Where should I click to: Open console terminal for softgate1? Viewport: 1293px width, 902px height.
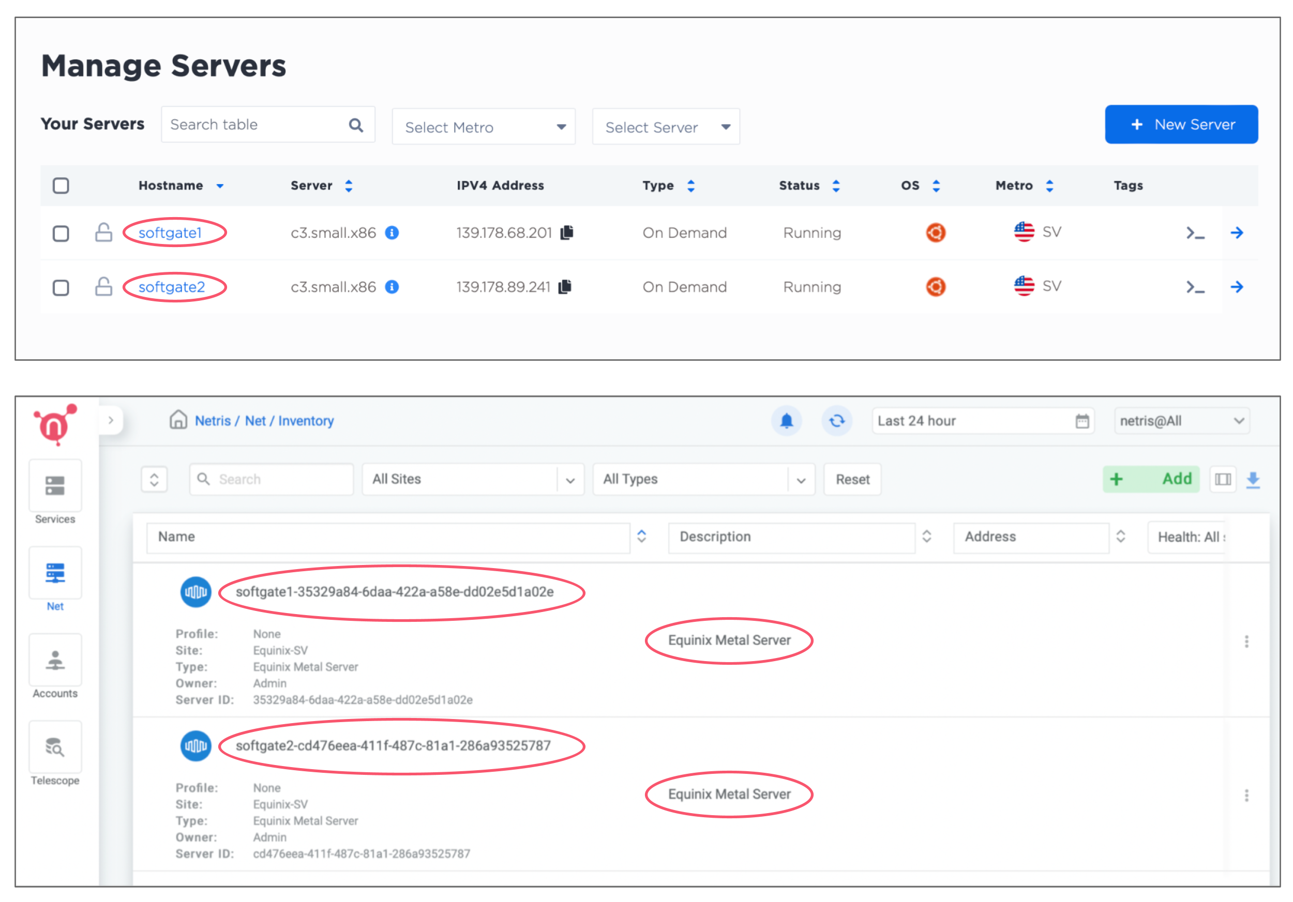1194,233
